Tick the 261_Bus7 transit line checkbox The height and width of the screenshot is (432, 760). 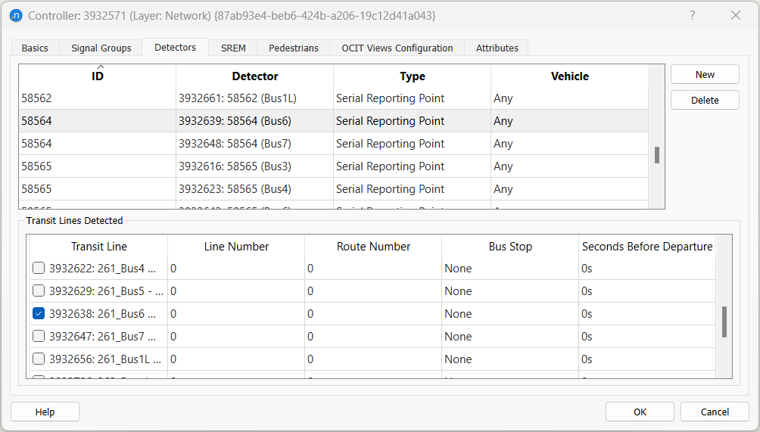pos(39,337)
